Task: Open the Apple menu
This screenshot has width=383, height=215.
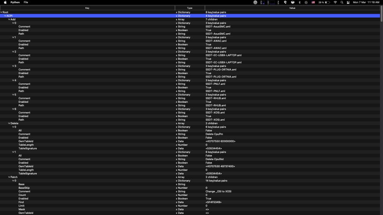Action: [x=5, y=2]
